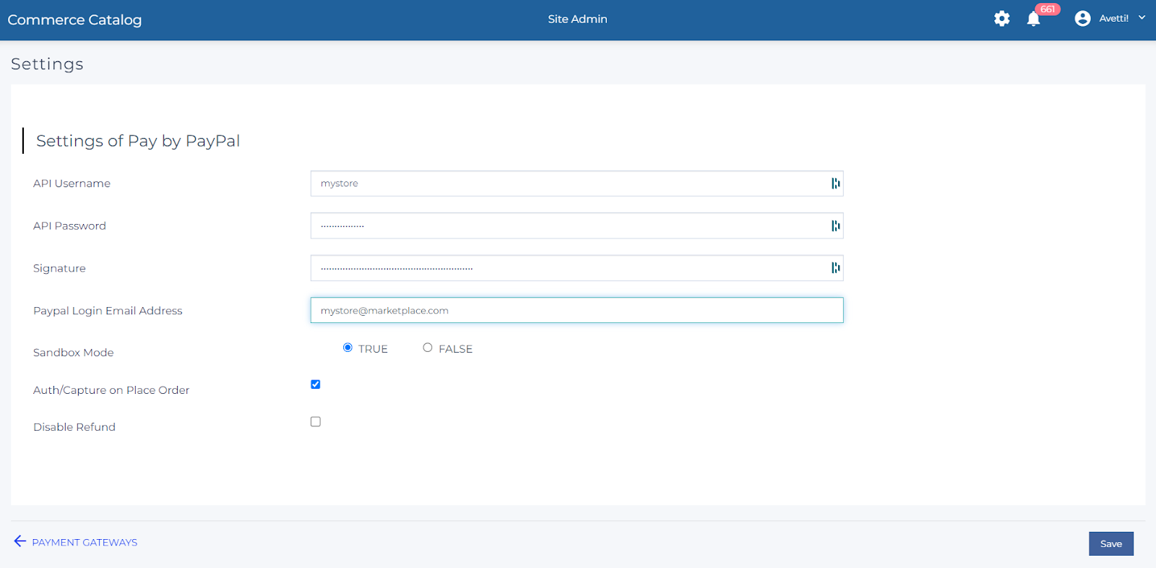The width and height of the screenshot is (1156, 568).
Task: Click the password manager icon in API Password
Action: (835, 226)
